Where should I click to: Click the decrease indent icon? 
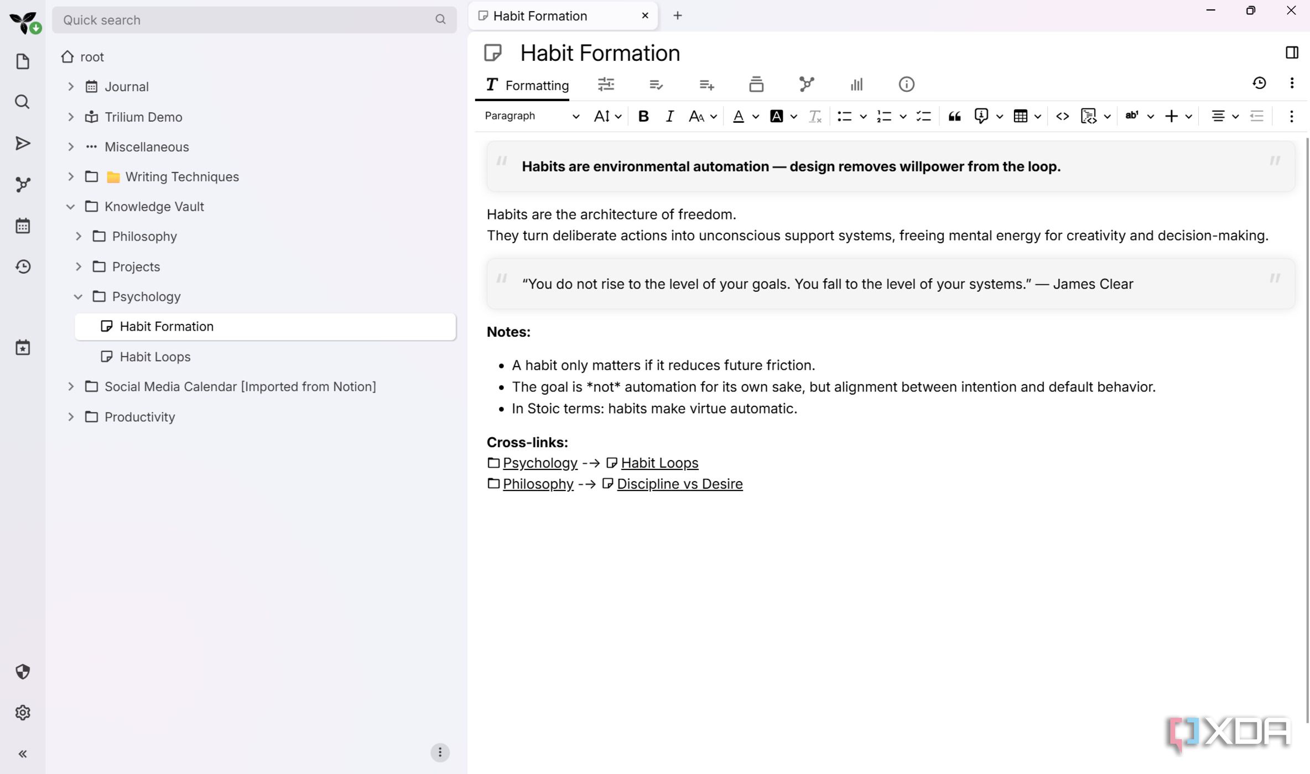tap(1257, 116)
